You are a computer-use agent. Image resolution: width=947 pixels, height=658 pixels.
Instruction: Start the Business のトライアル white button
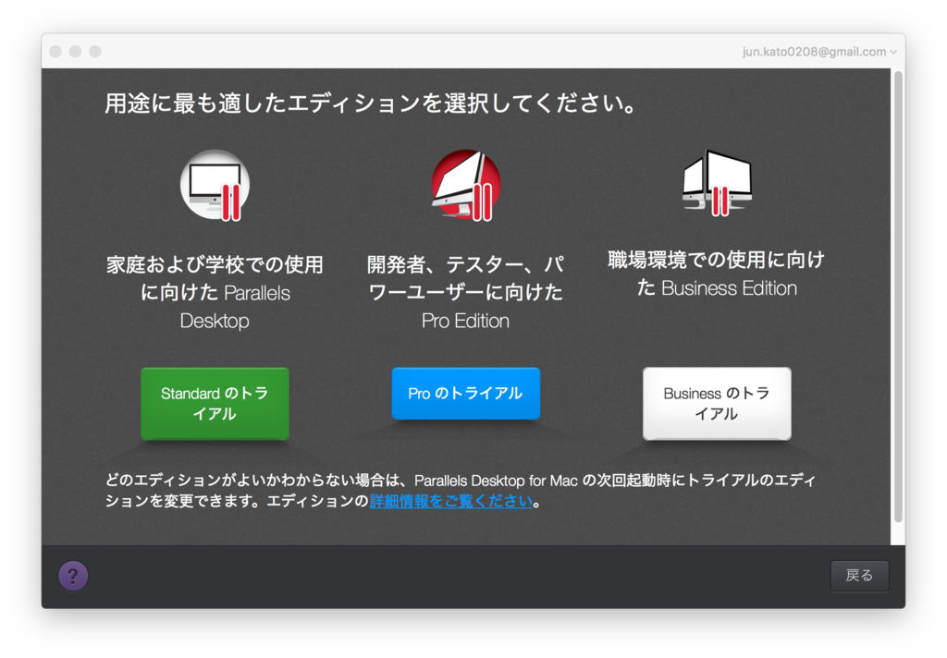tap(717, 403)
